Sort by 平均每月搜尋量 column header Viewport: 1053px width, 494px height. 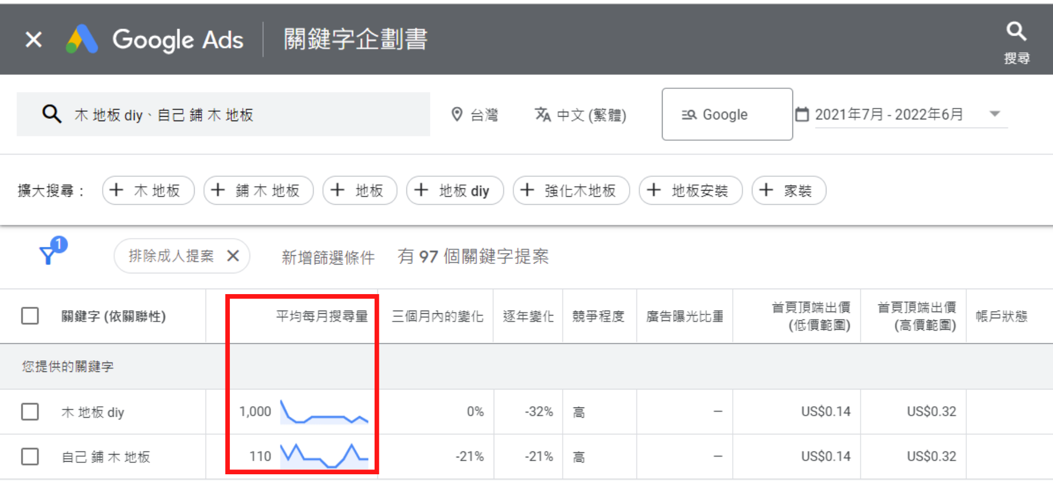[321, 317]
